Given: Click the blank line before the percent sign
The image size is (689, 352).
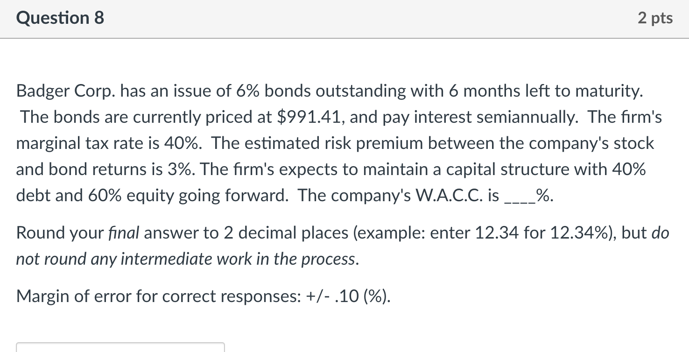Looking at the screenshot, I should (520, 196).
